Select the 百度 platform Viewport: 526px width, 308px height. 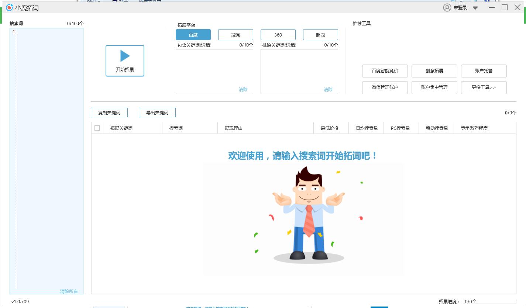tap(193, 34)
